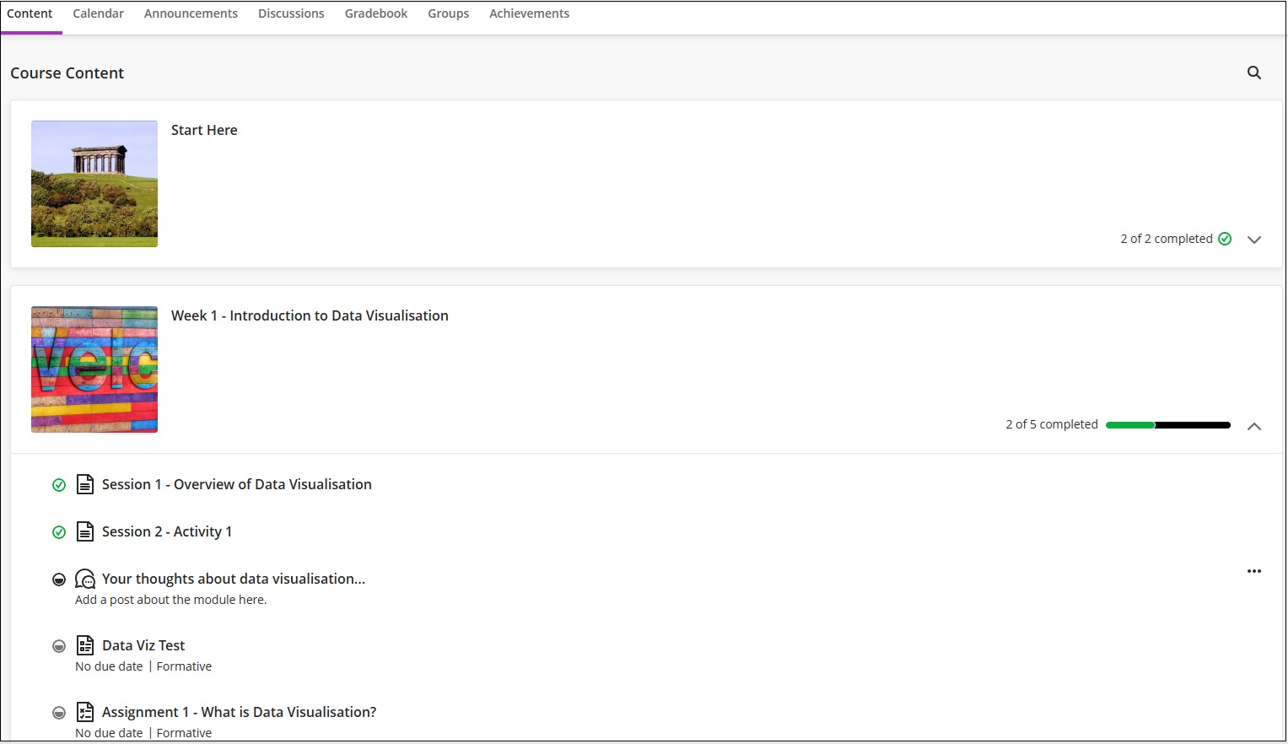Switch to the Gradebook tab

375,13
